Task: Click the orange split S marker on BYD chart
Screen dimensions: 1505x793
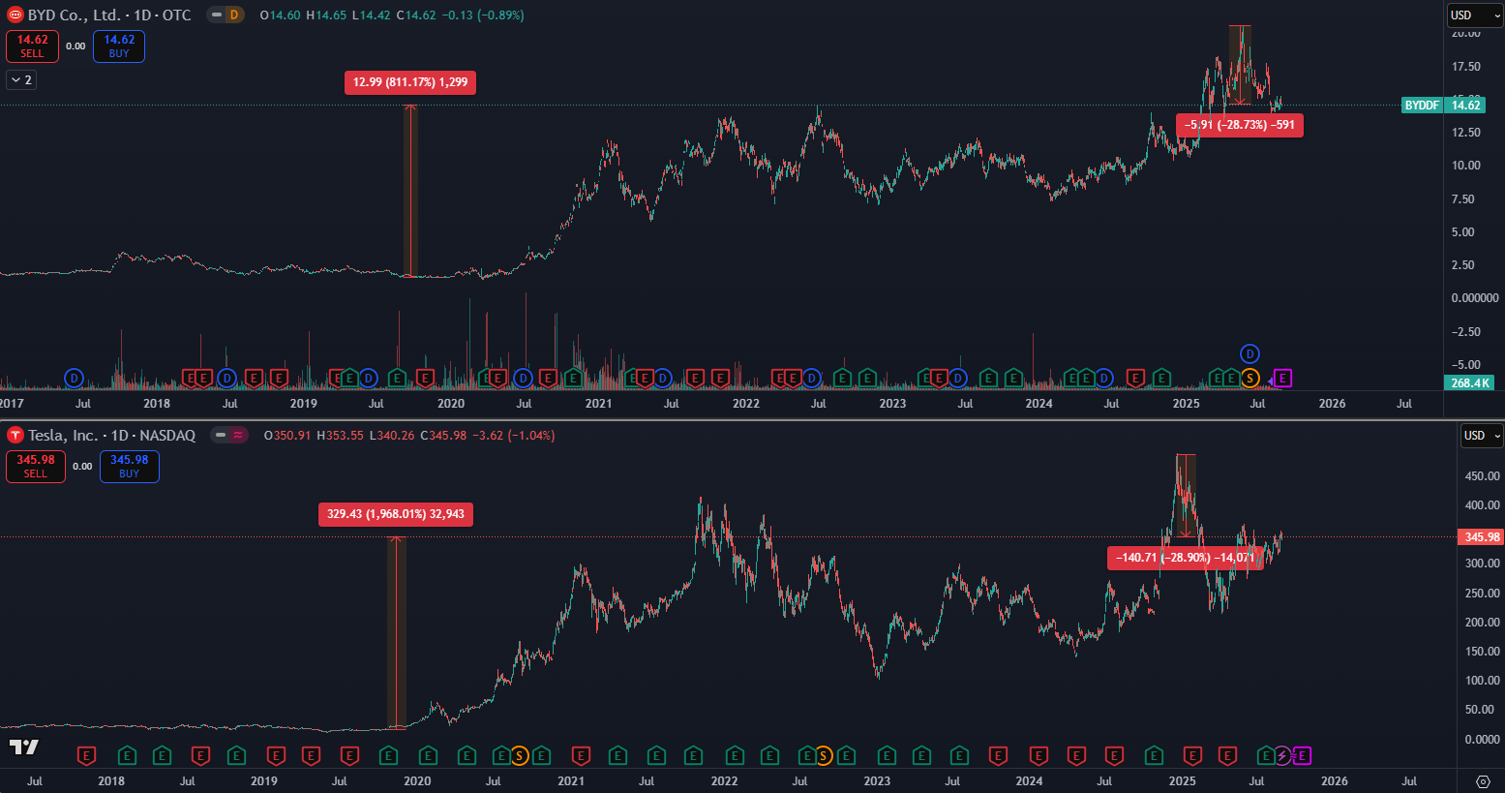Action: click(x=1250, y=378)
